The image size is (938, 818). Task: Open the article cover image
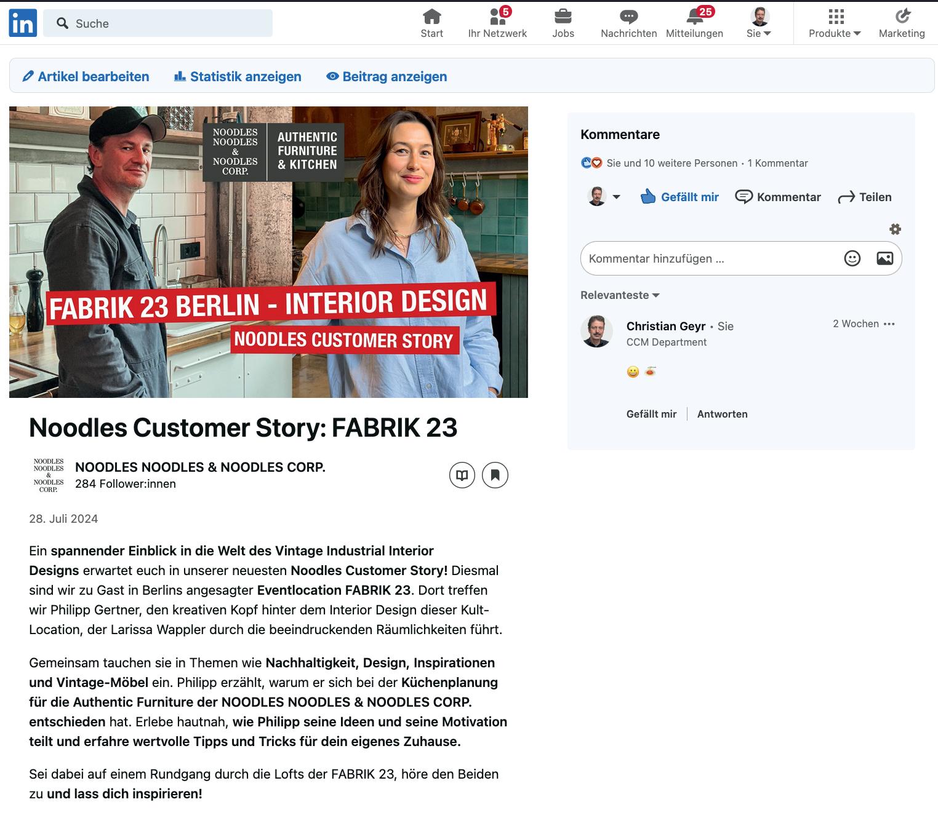point(268,252)
